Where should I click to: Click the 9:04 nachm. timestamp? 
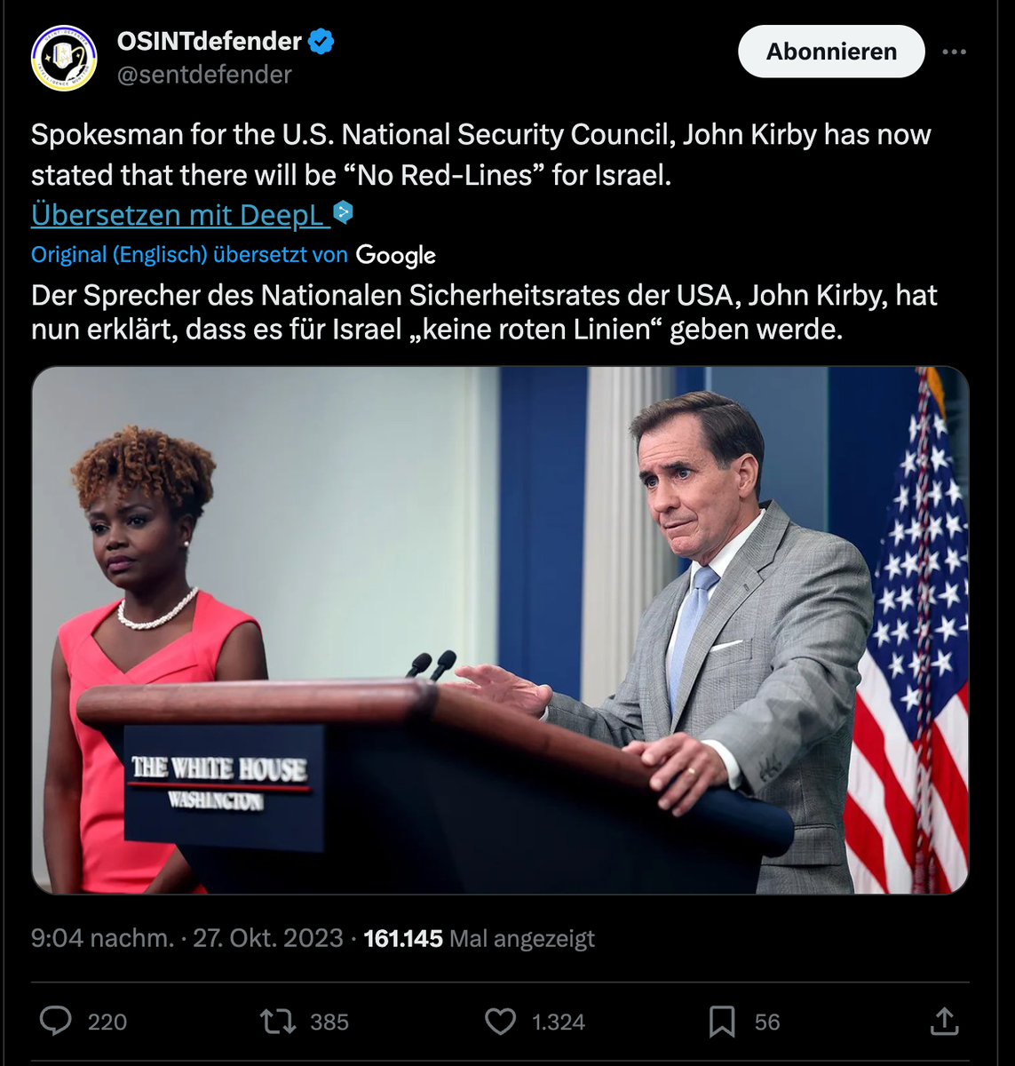pyautogui.click(x=102, y=938)
